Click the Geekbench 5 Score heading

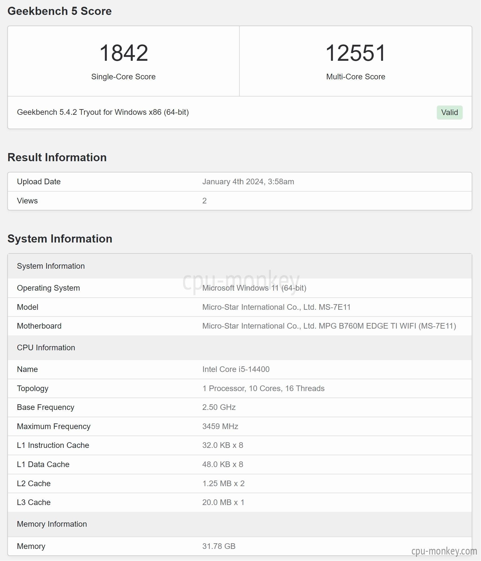coord(59,11)
